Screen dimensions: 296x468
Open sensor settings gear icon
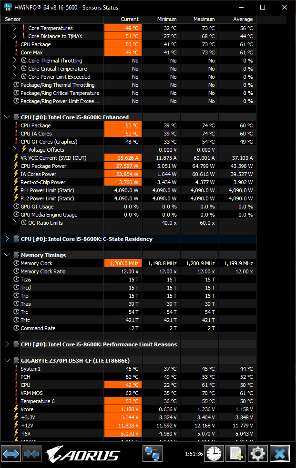pyautogui.click(x=258, y=454)
